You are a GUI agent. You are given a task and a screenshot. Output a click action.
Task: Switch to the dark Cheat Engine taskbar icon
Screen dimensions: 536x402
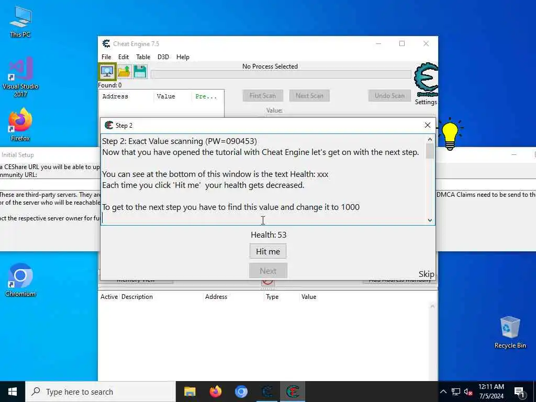click(x=267, y=392)
